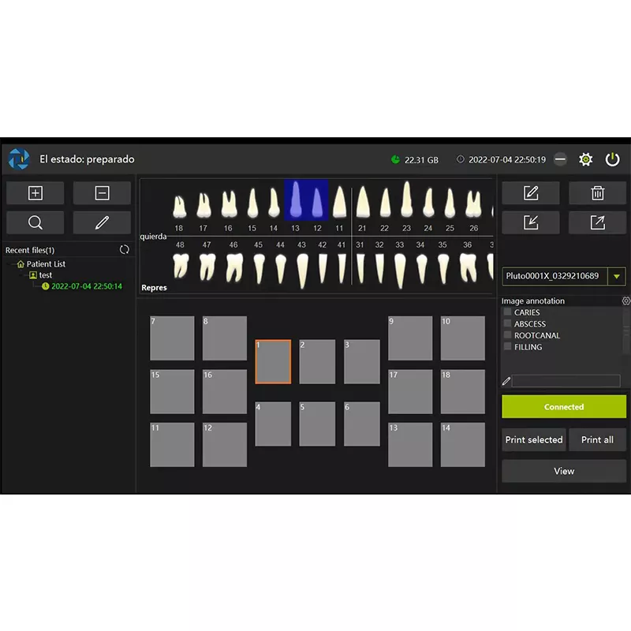This screenshot has height=631, width=631.
Task: Delete image using trash icon
Action: pos(597,192)
